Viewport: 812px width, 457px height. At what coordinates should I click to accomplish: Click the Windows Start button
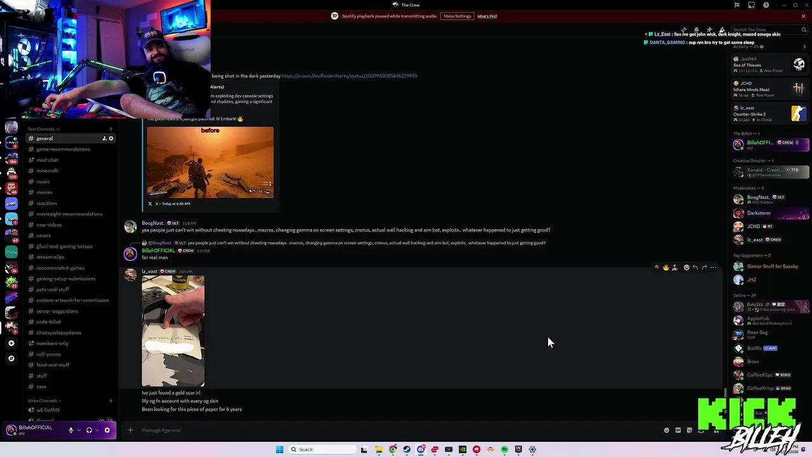click(280, 449)
